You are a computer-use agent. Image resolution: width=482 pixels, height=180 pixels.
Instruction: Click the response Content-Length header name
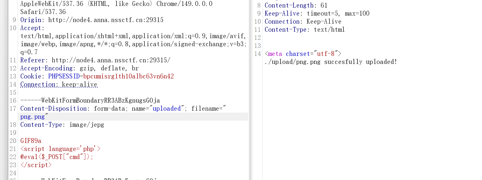point(289,5)
